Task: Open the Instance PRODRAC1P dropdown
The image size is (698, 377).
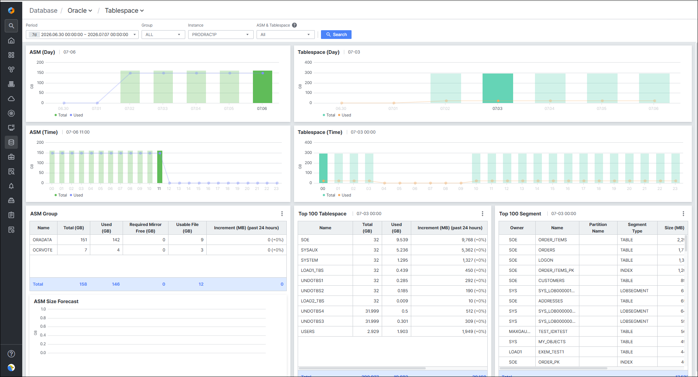Action: (x=221, y=35)
